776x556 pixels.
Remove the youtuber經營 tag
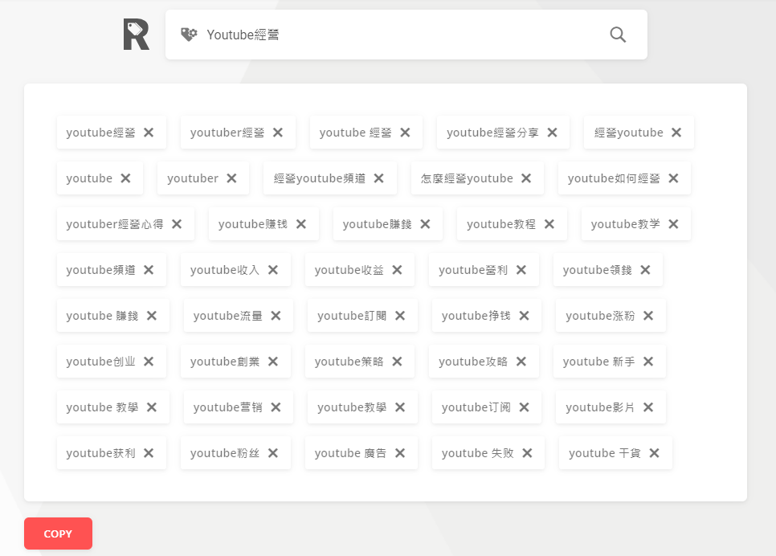click(278, 133)
